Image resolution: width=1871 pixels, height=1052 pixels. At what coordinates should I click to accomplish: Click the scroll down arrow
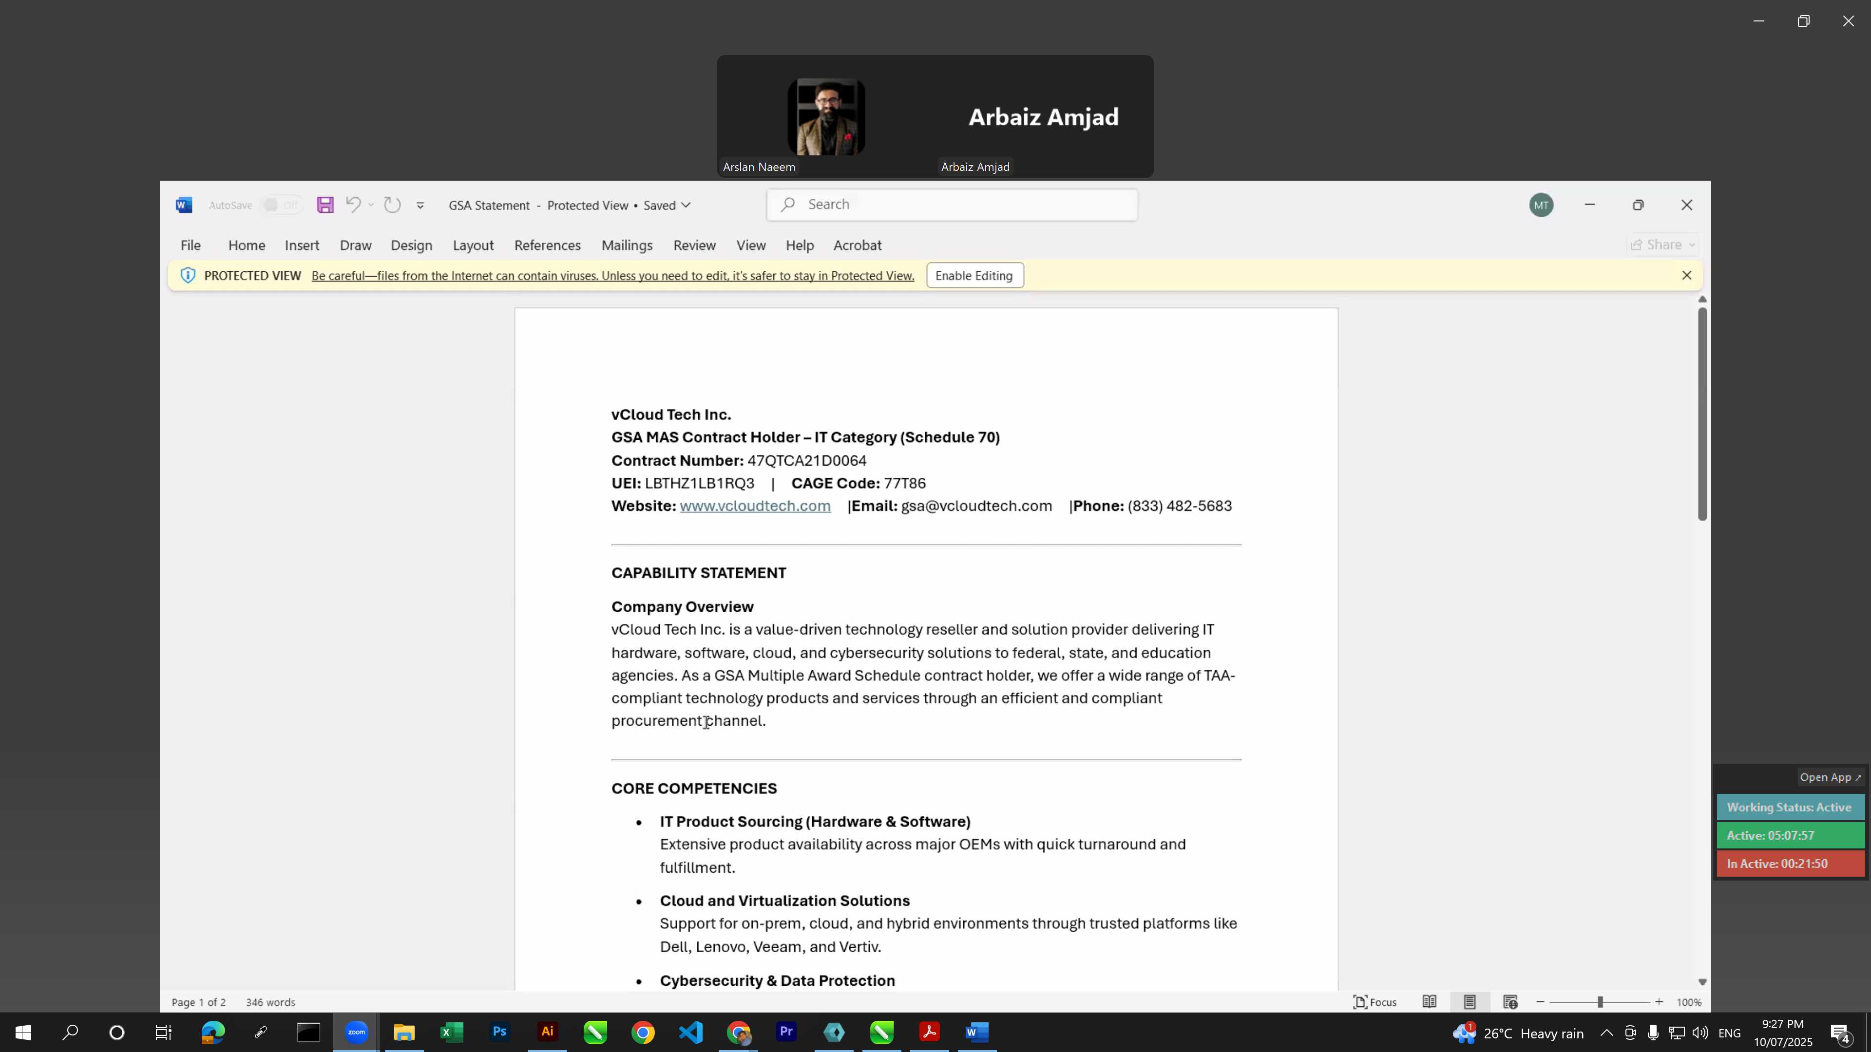point(1702,982)
